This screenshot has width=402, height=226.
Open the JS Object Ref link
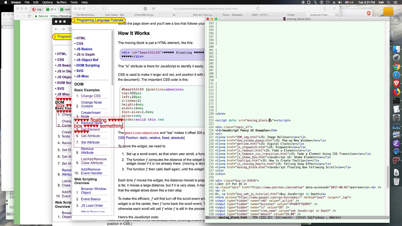click(x=87, y=60)
